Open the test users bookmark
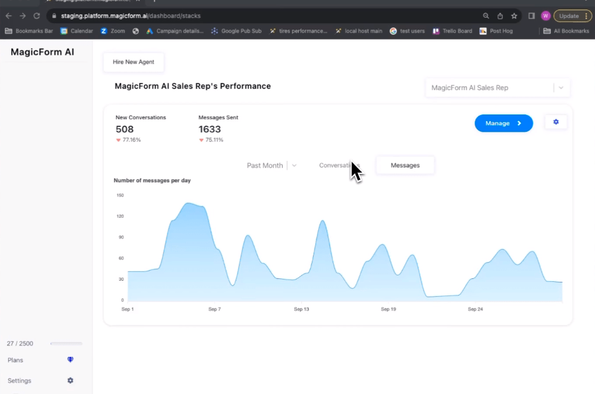Viewport: 595px width, 394px height. pos(407,31)
